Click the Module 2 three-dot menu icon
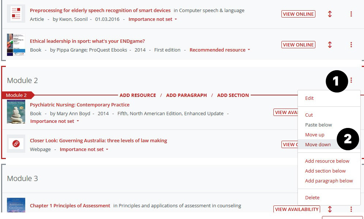Screen dimensions: 364x219 [x=351, y=80]
